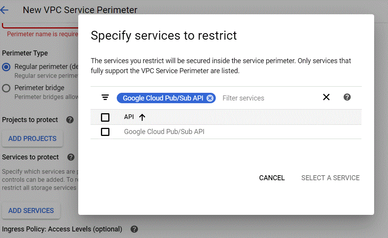
Task: Go back with the arrow beside New VPC Service Perimeter
Action: pyautogui.click(x=4, y=10)
